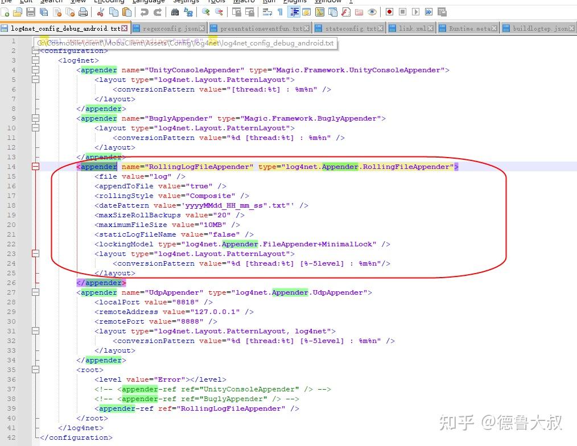The image size is (577, 446).
Task: Switch to the buildlogtep.json tab
Action: click(539, 28)
